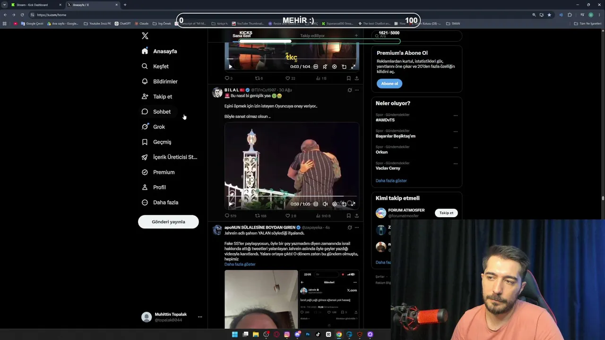Open BİLAL's profile avatar
Screen dimensions: 605x340
[x=217, y=93]
